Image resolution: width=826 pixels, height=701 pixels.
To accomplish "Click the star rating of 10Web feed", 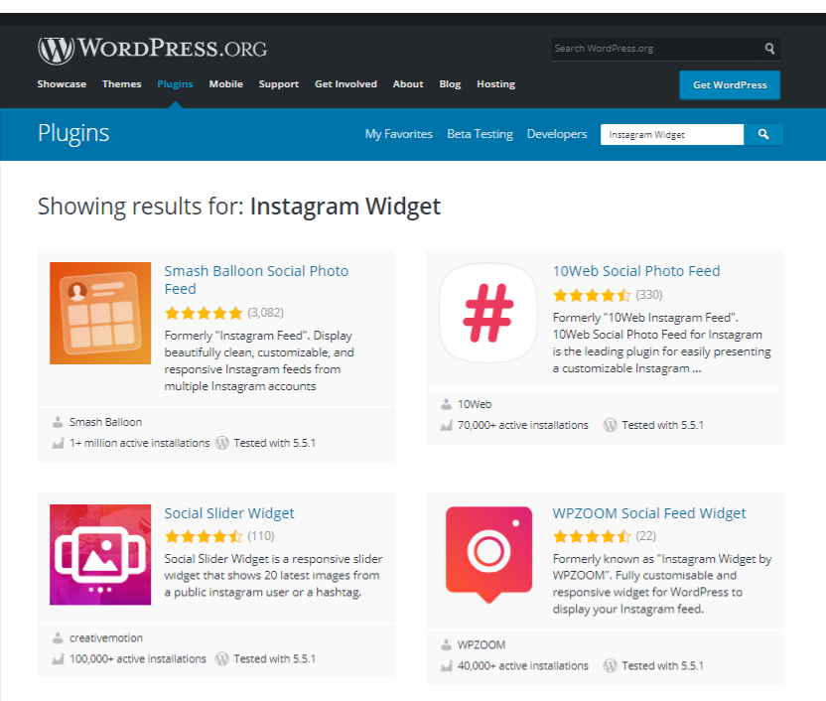I will tap(592, 295).
